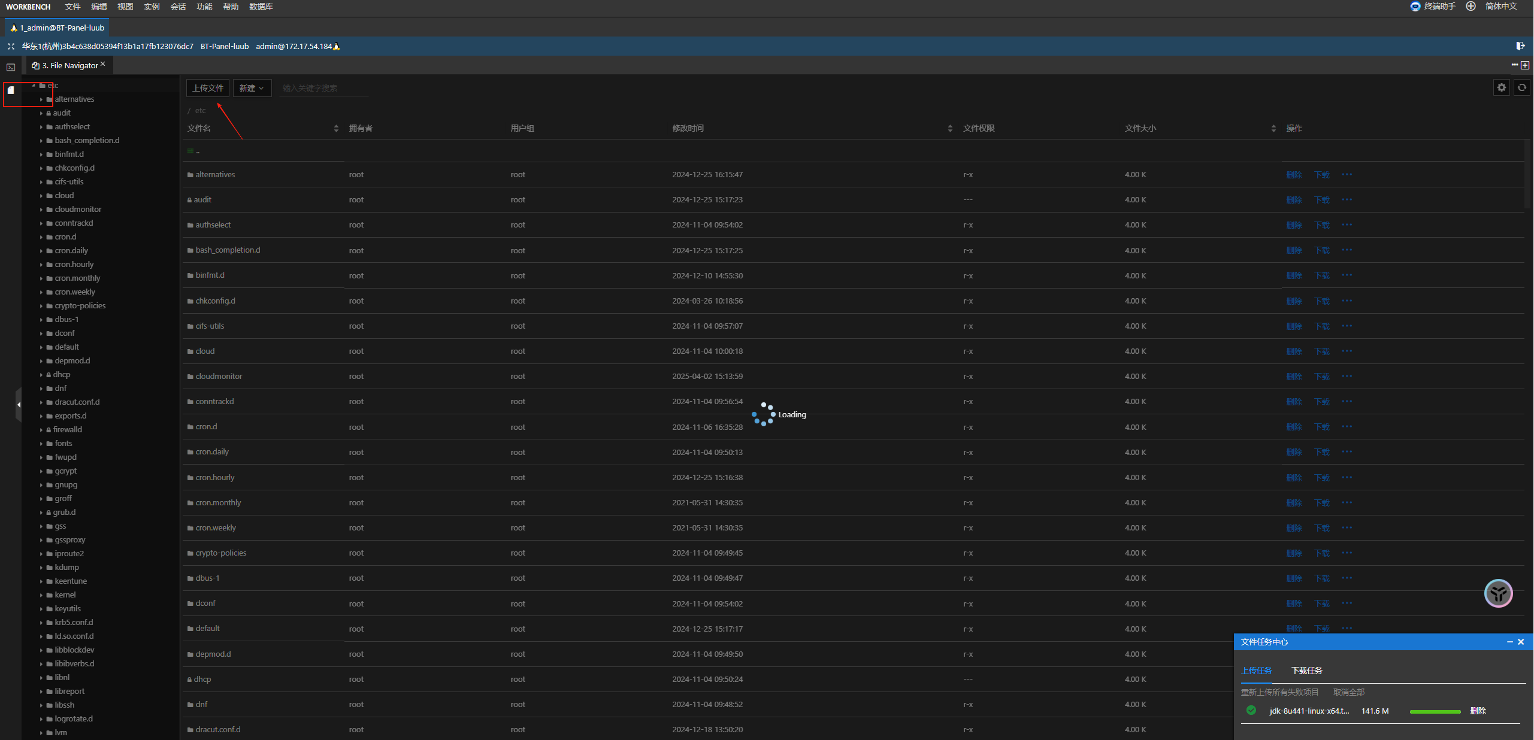Image resolution: width=1534 pixels, height=740 pixels.
Task: Click 下载 link for cloudmonitor row
Action: 1321,377
